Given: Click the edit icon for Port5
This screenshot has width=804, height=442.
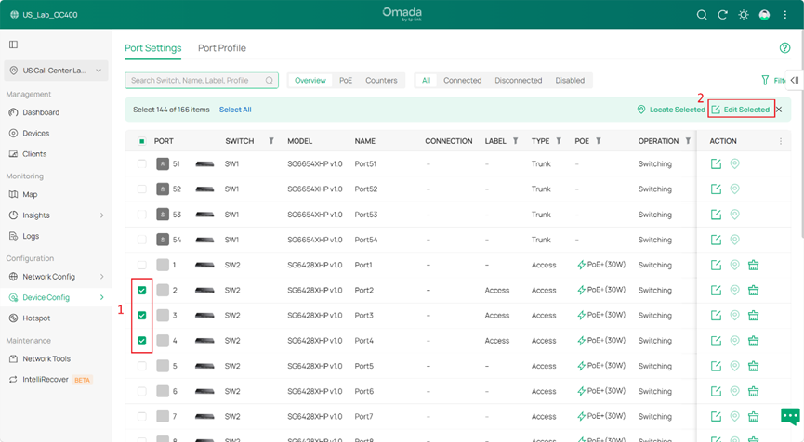Looking at the screenshot, I should (x=716, y=366).
